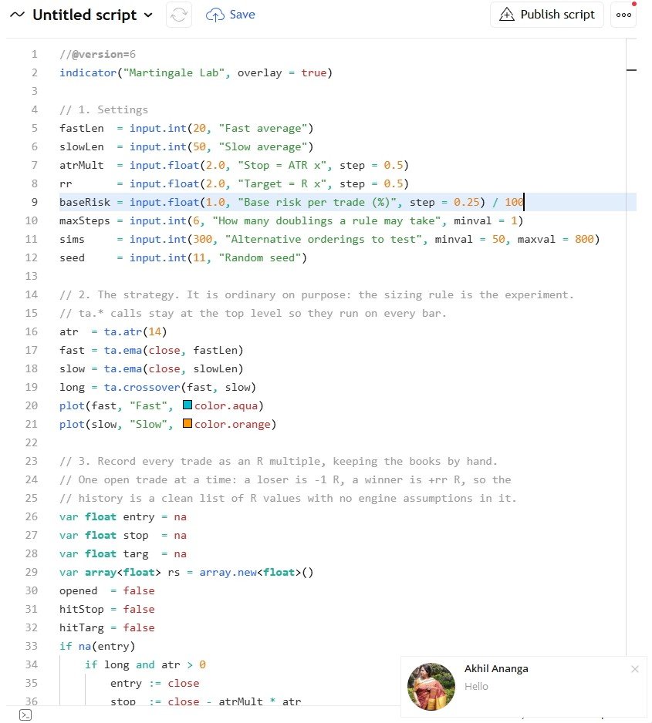Click the indicator script type icon
652x723 pixels.
click(x=17, y=15)
